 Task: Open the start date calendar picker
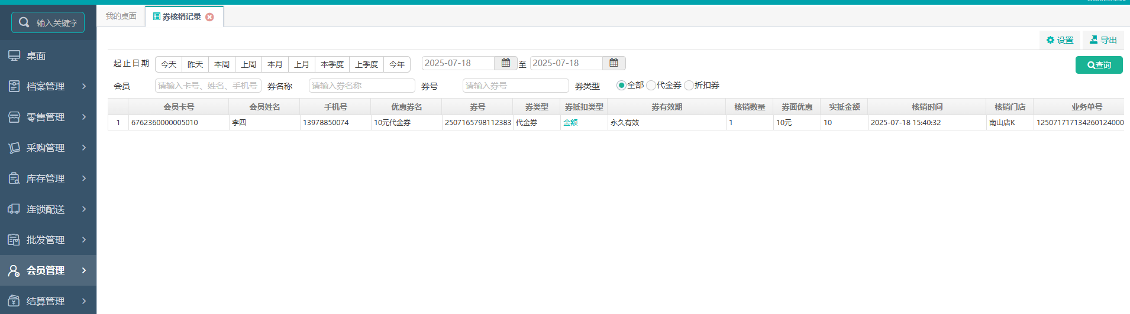pyautogui.click(x=506, y=63)
